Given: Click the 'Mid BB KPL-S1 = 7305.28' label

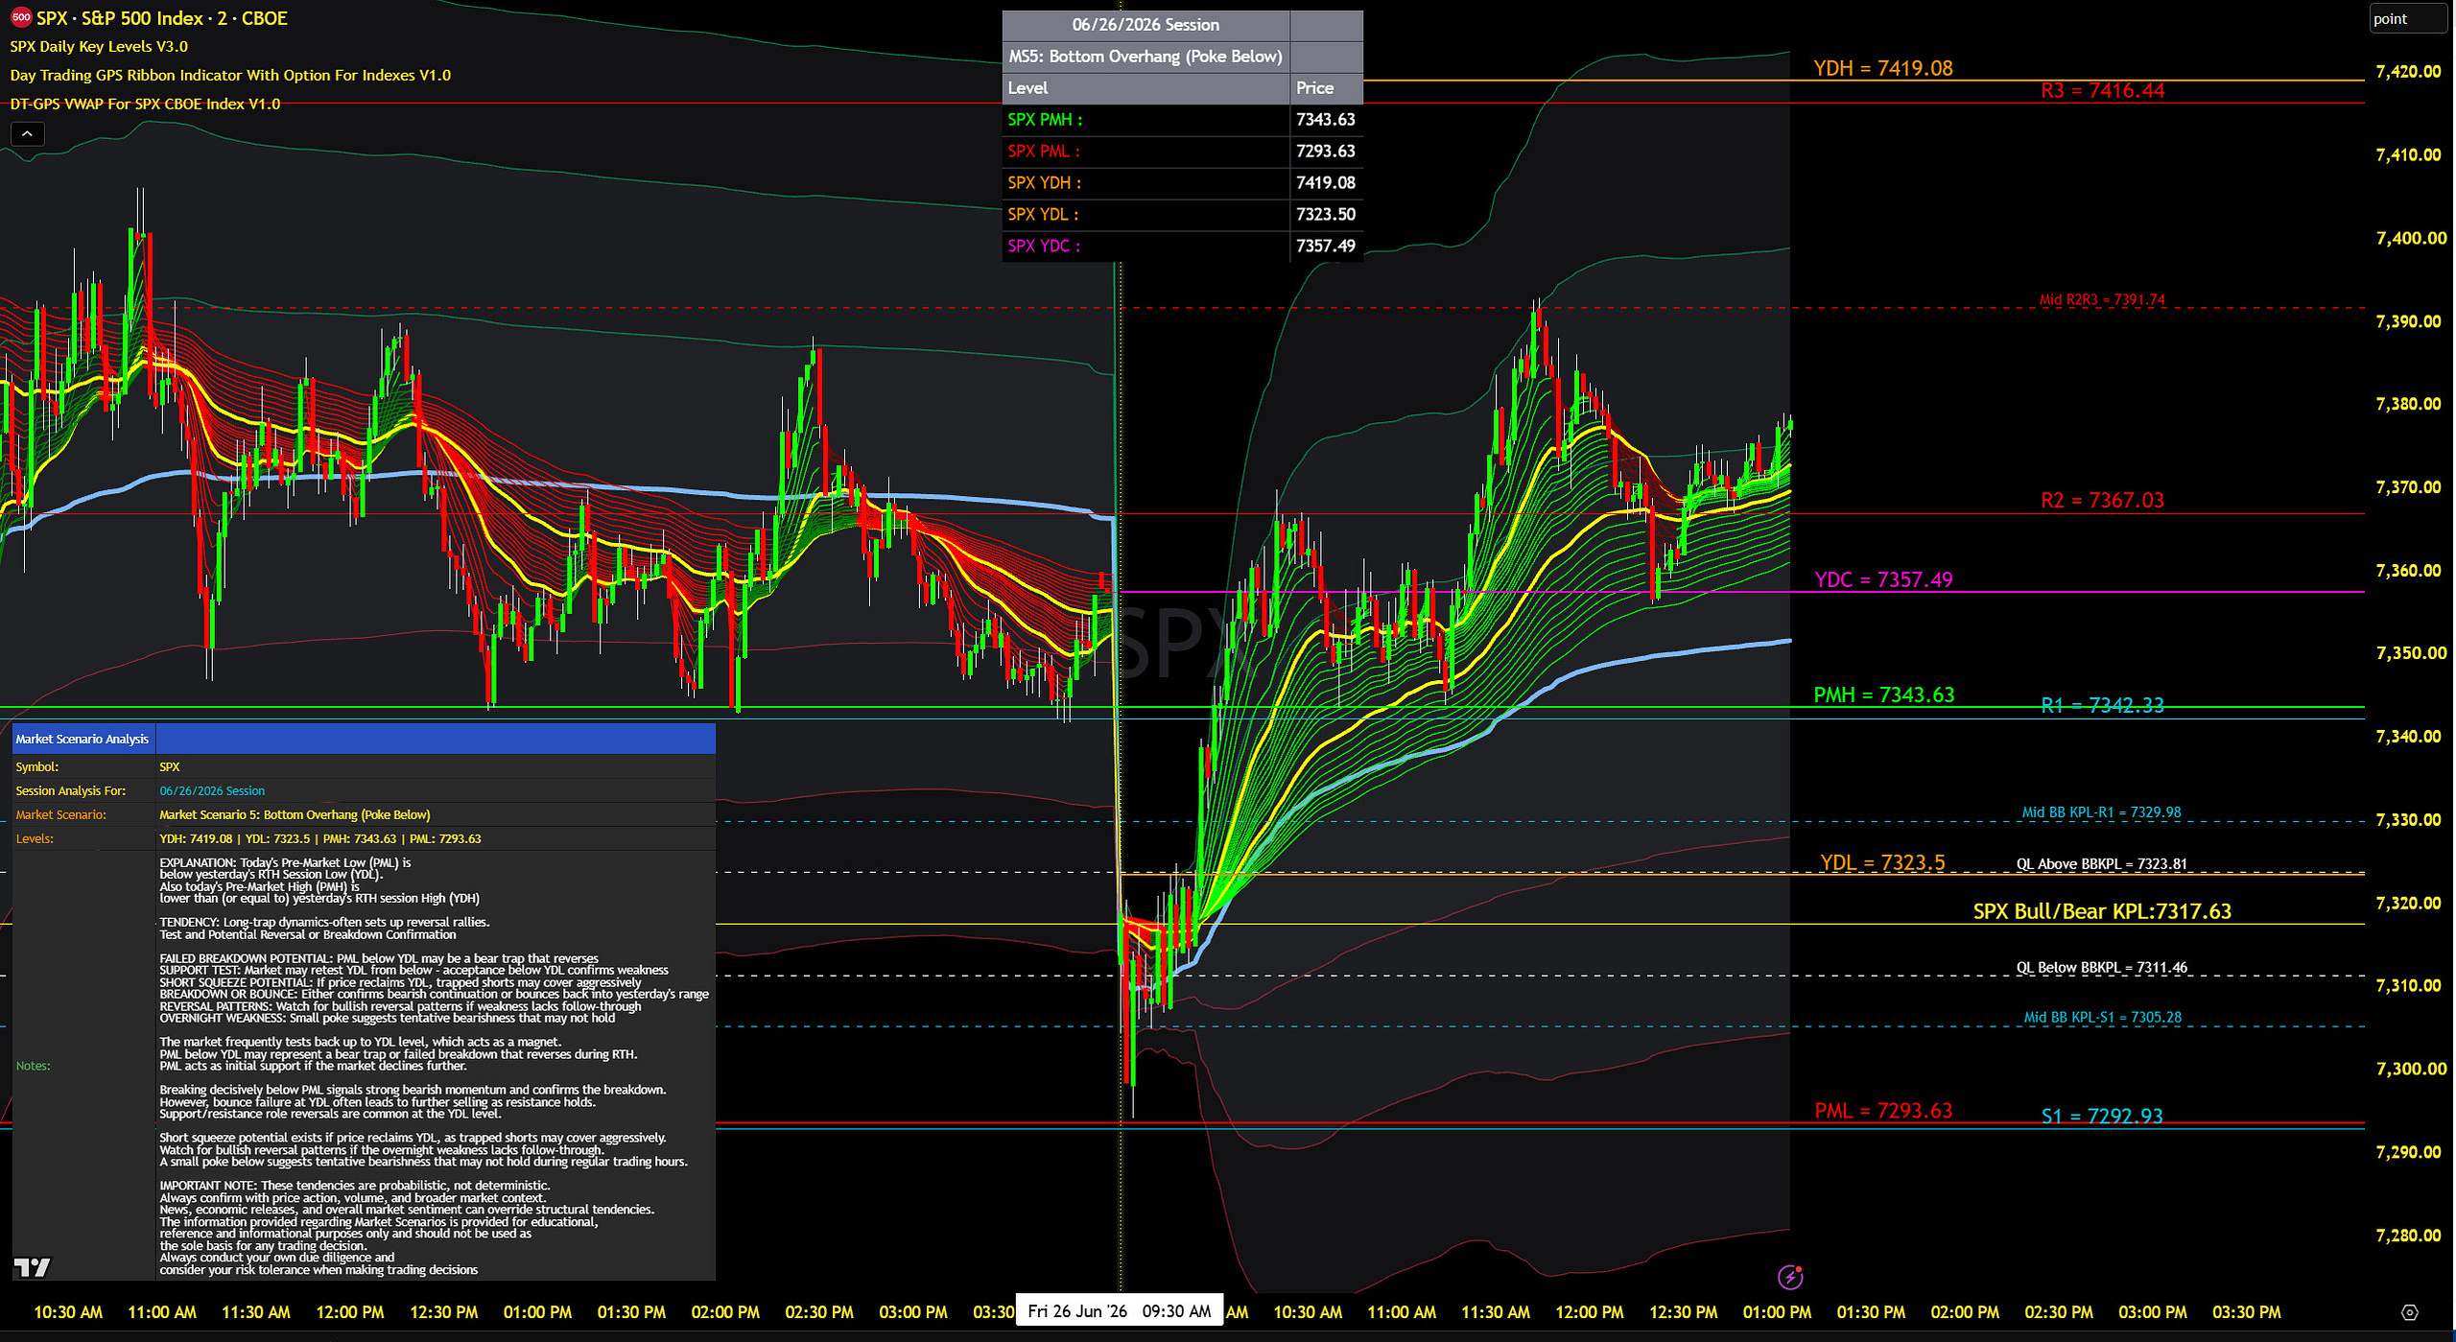Looking at the screenshot, I should [2102, 1017].
